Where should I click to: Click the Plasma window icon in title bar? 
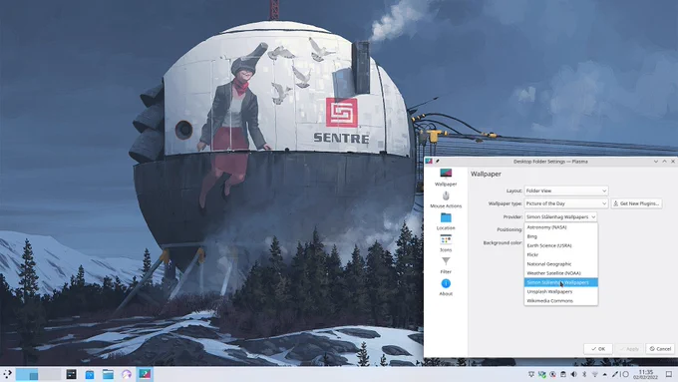pos(429,162)
